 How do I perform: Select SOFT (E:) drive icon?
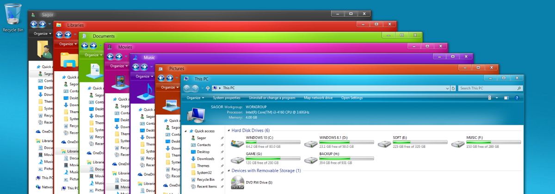pos(384,144)
